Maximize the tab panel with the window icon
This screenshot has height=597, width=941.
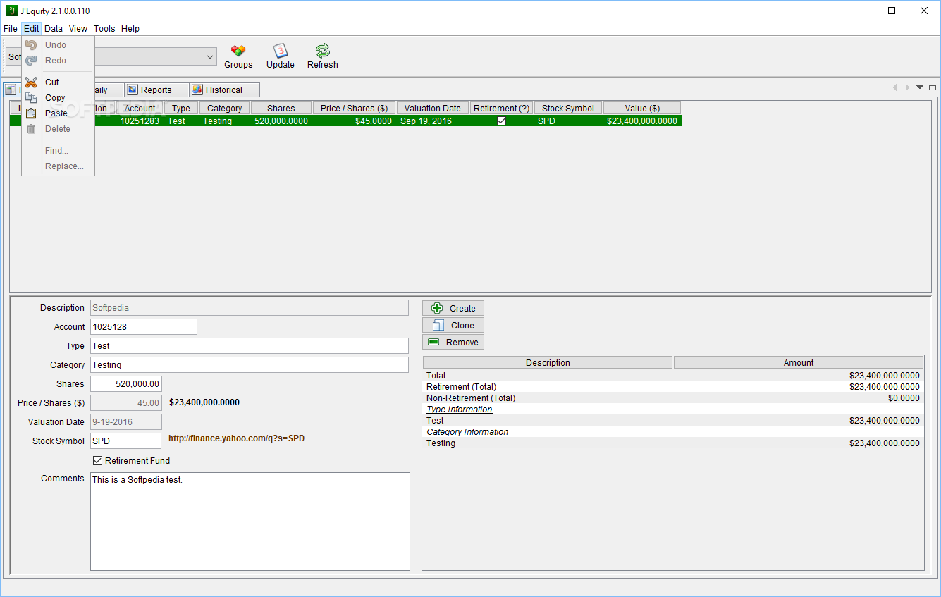(933, 87)
